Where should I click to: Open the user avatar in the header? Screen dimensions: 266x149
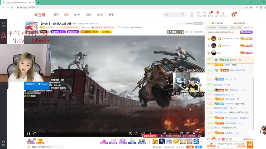pyautogui.click(x=234, y=15)
